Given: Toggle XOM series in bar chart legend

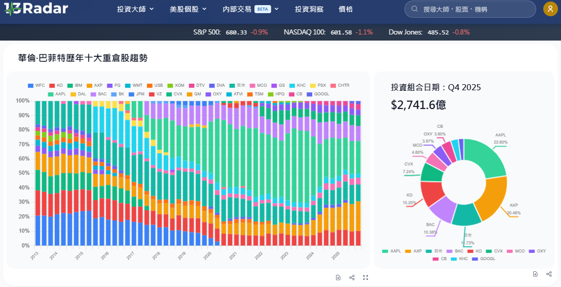Looking at the screenshot, I should 176,86.
